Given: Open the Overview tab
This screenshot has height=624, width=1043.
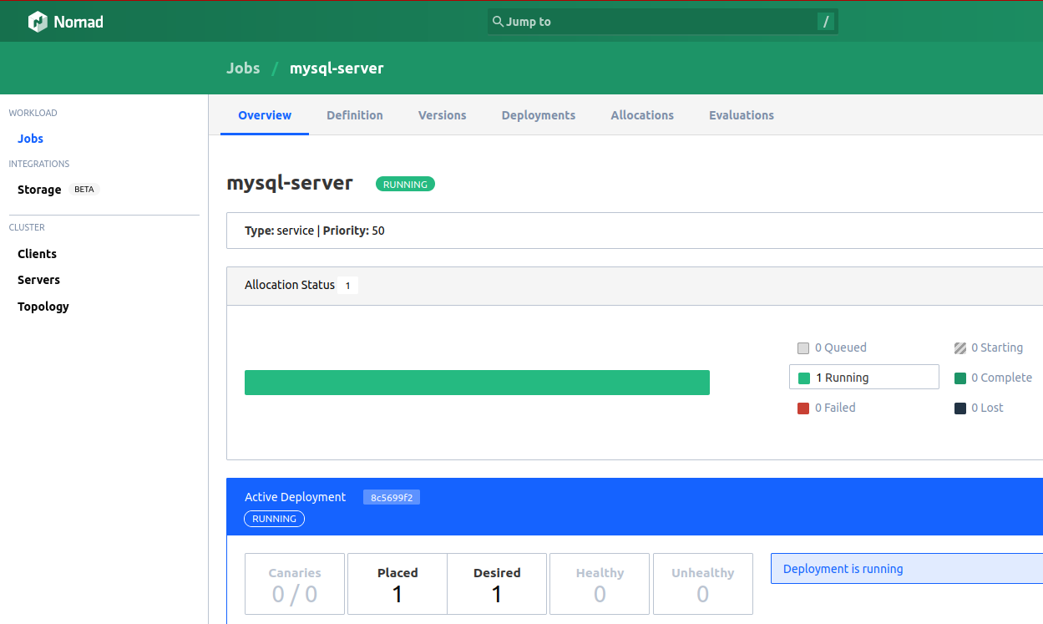Looking at the screenshot, I should [265, 115].
